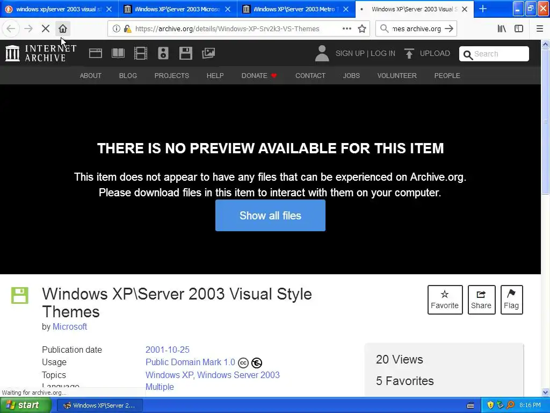Screen dimensions: 550x413
Task: Toggle the sidebar view icon
Action: coord(519,29)
